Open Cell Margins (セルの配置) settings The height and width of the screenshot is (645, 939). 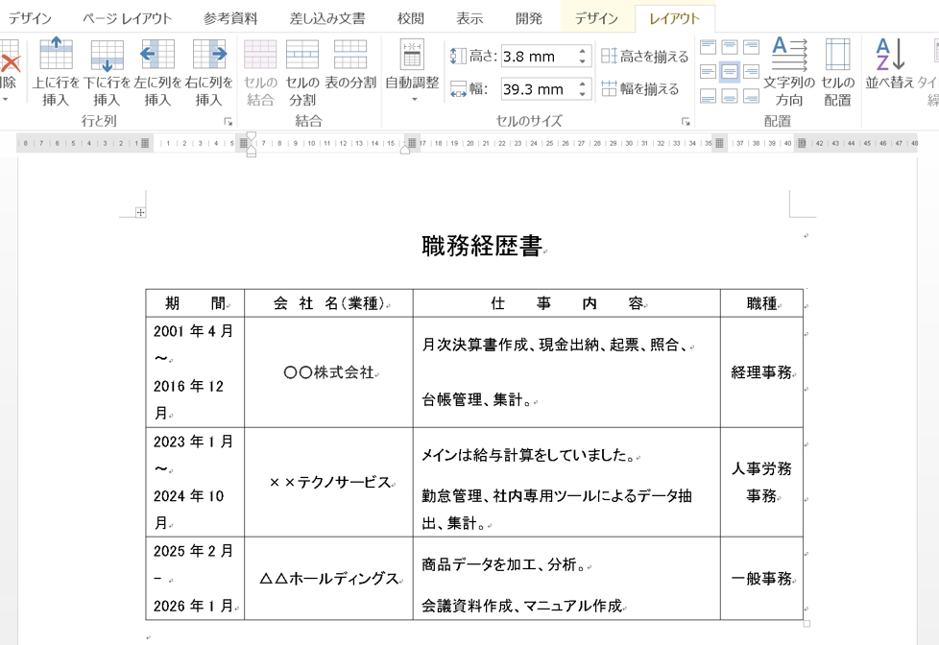837,55
